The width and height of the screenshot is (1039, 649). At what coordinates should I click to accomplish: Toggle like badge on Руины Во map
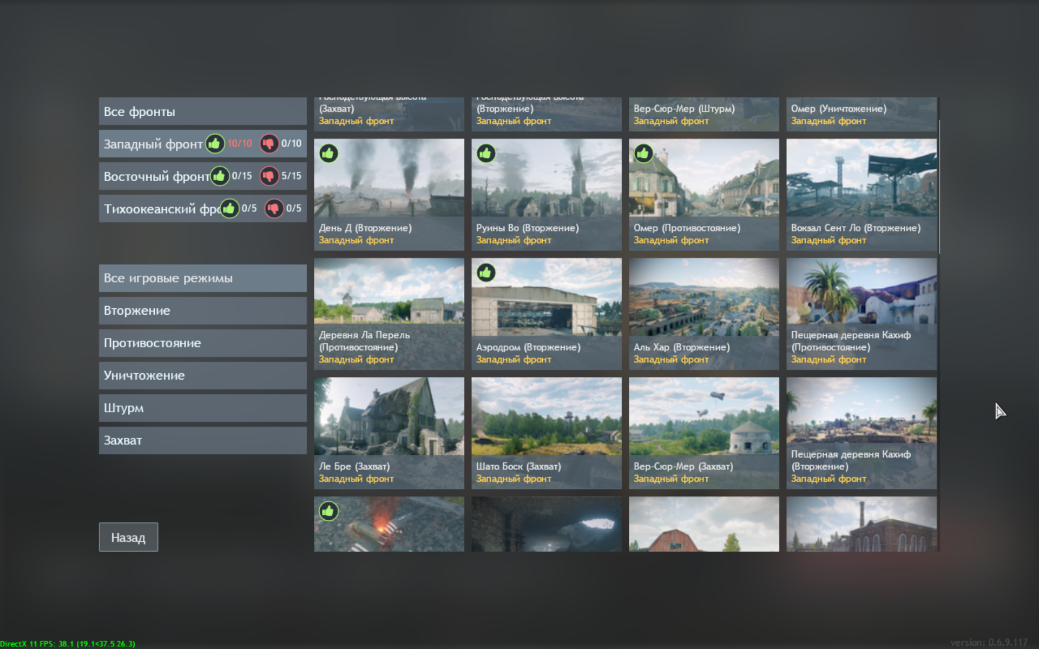pos(486,154)
